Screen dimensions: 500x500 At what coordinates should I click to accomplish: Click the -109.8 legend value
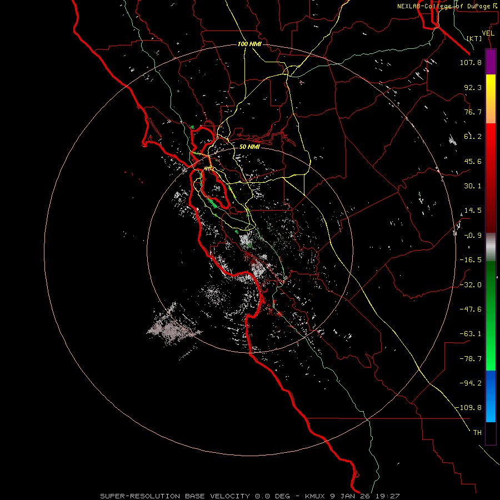468,408
